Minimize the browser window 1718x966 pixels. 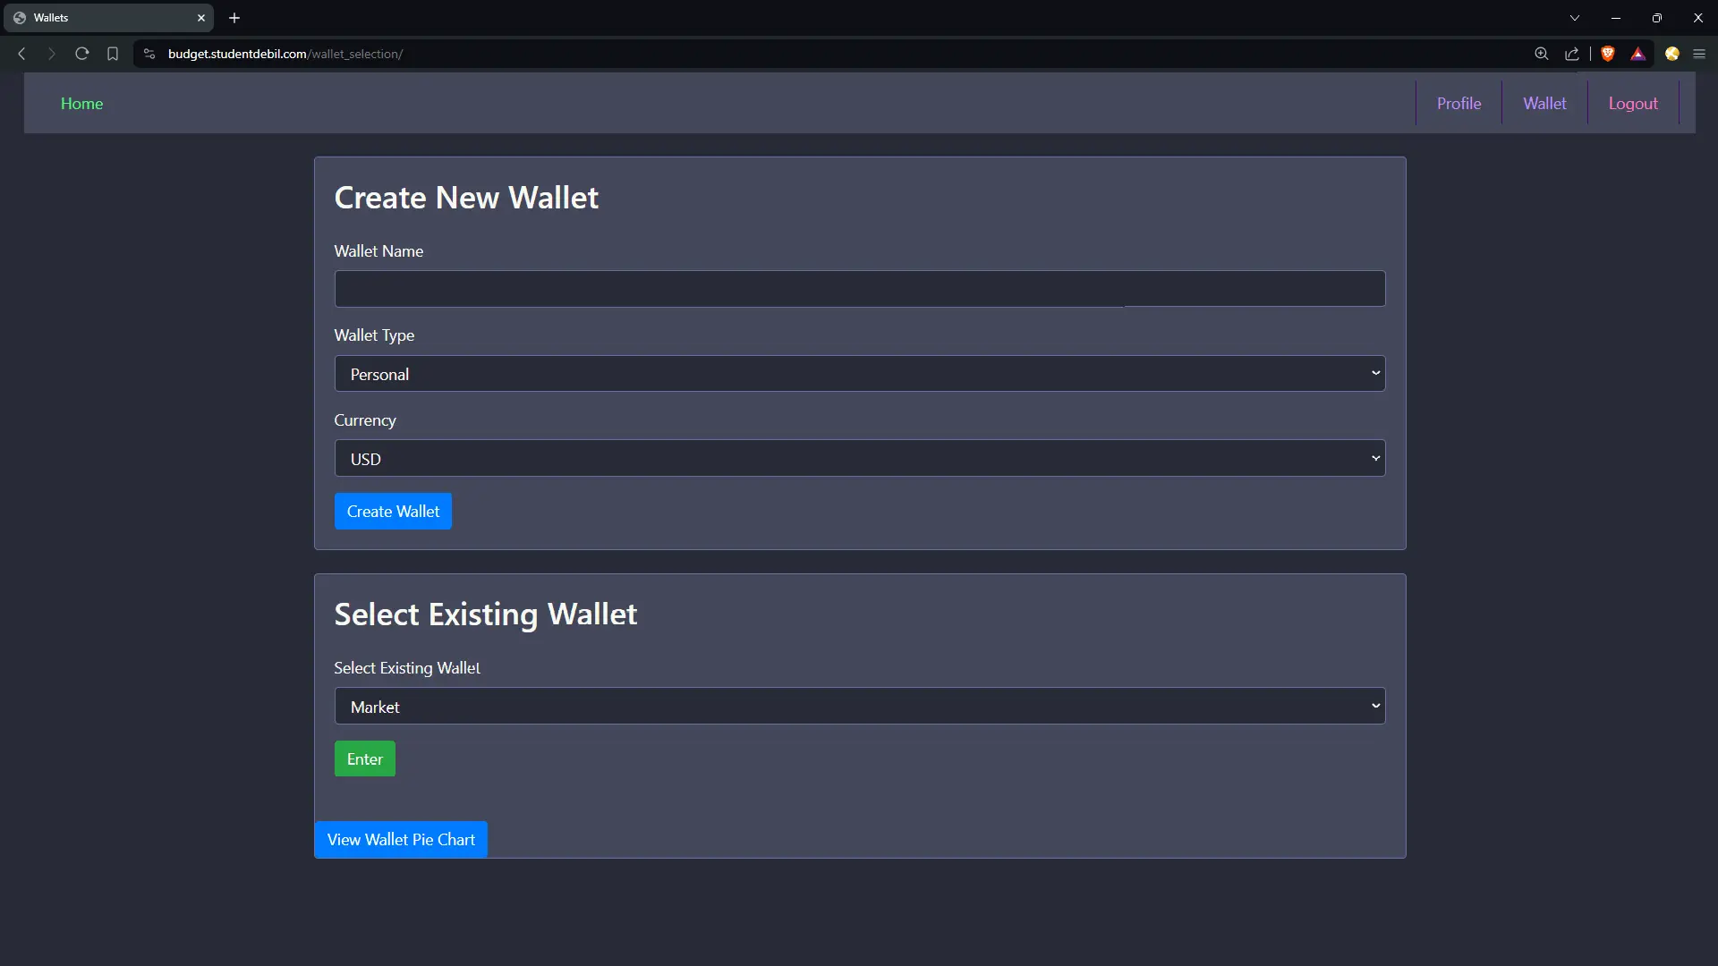[1616, 18]
